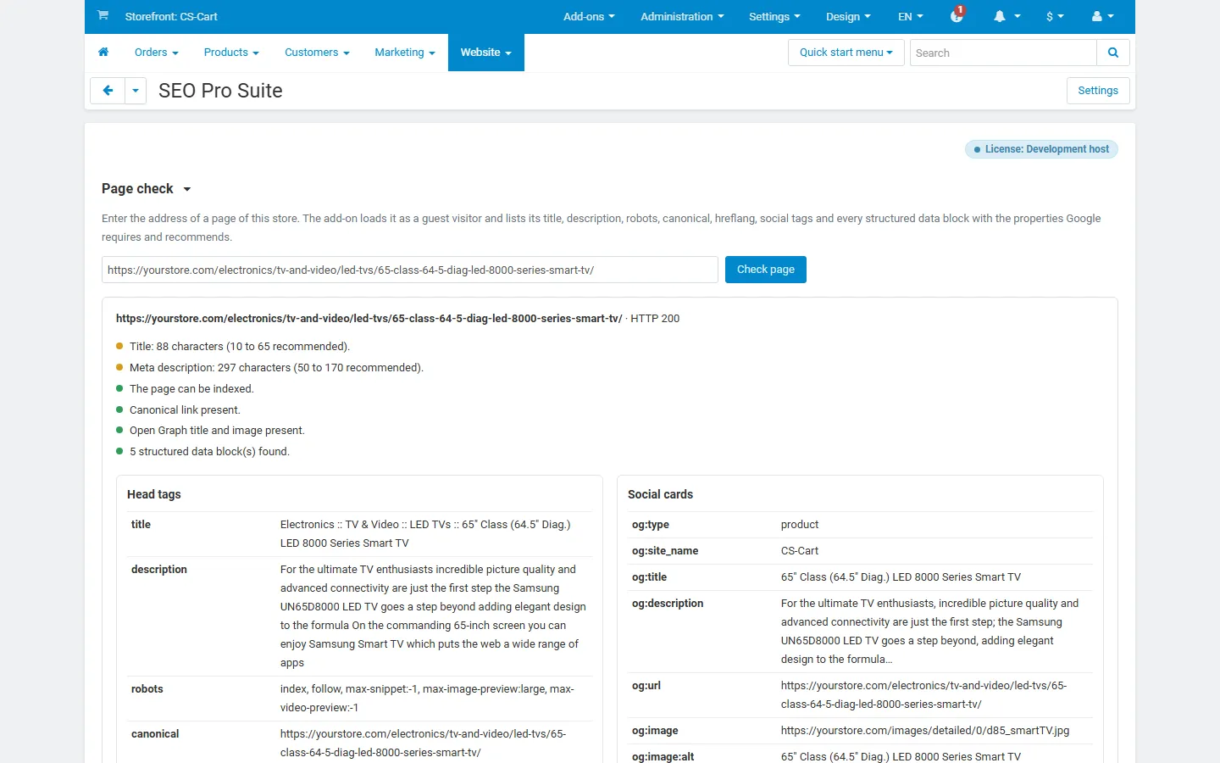The width and height of the screenshot is (1220, 763).
Task: Click the robots row label
Action: coord(147,689)
